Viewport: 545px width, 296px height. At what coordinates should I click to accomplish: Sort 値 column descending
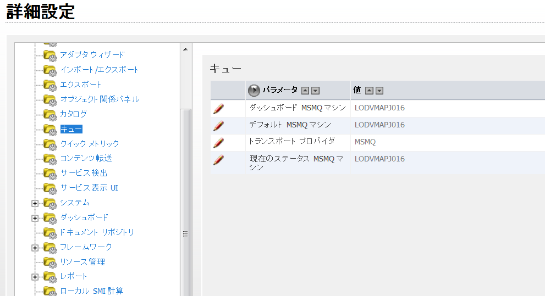pos(379,91)
